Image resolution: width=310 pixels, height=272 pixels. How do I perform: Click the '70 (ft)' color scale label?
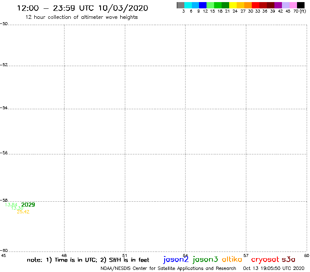(x=300, y=11)
